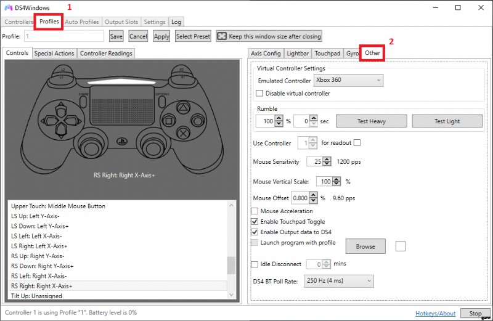Click the Profile name input field

coord(64,36)
